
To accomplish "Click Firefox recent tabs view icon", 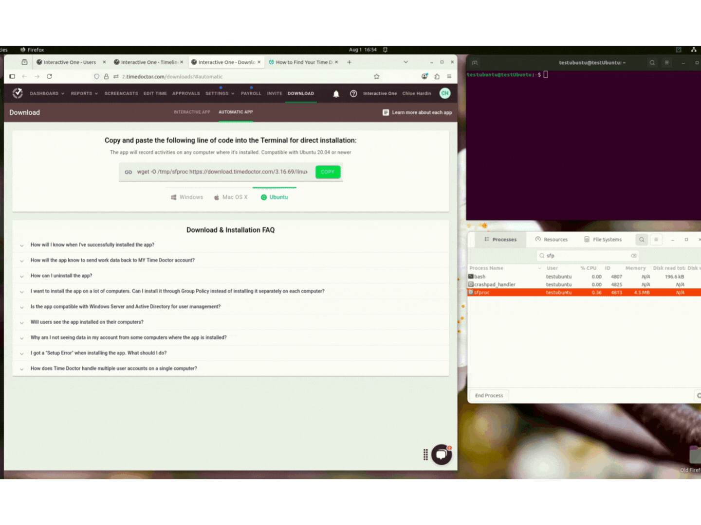I will [x=24, y=62].
